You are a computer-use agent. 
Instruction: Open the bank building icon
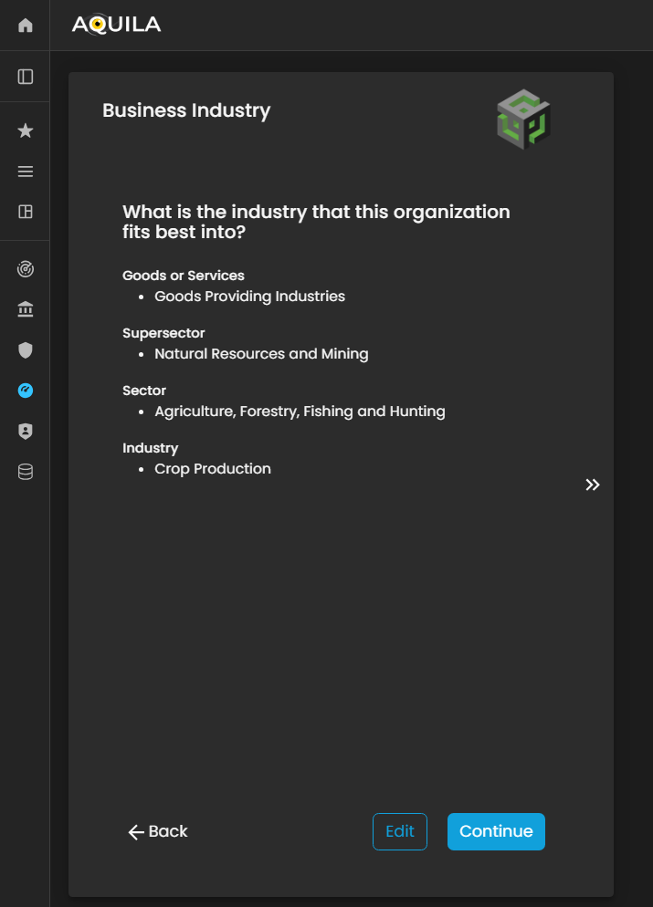coord(26,310)
